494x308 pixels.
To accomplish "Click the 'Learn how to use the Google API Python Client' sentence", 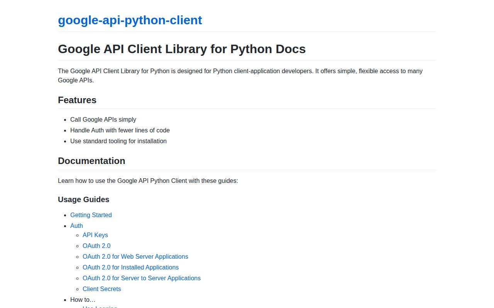I will coord(148,181).
